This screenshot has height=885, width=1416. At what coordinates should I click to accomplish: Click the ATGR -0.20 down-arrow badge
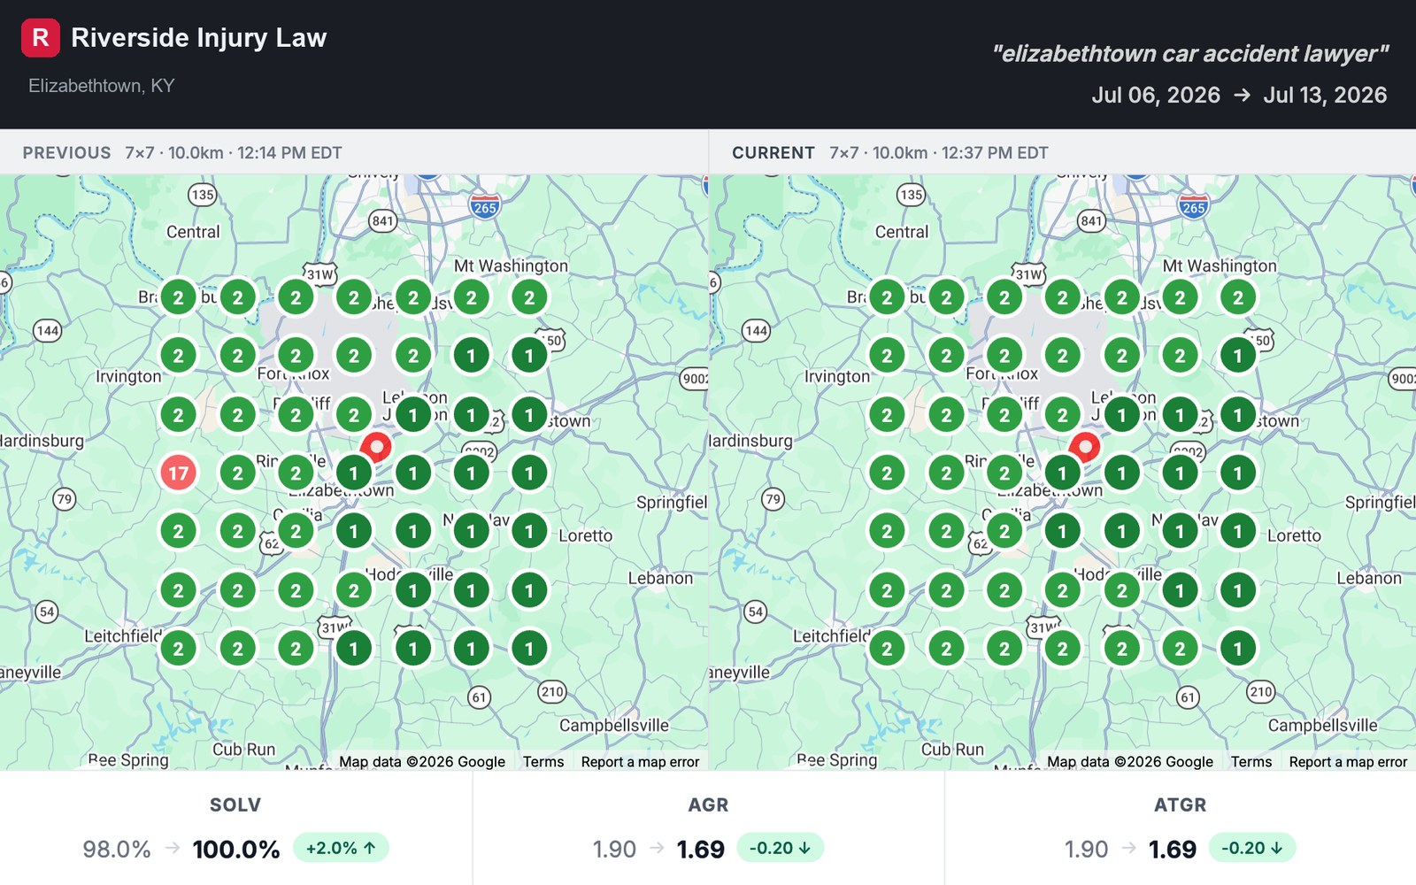[x=1251, y=848]
